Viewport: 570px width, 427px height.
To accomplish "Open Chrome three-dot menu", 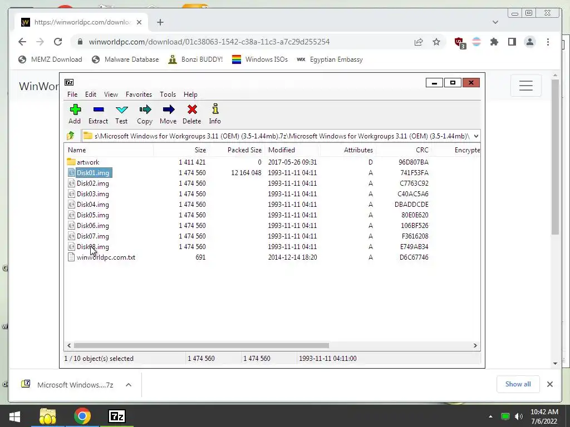I will click(548, 42).
